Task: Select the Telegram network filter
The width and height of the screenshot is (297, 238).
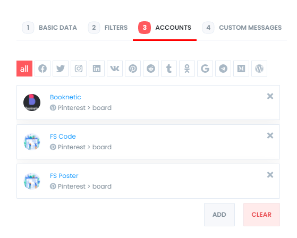Action: (223, 69)
